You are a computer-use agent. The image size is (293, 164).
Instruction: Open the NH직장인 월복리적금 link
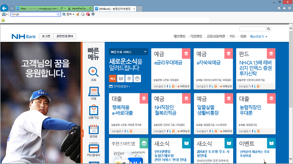pyautogui.click(x=165, y=110)
